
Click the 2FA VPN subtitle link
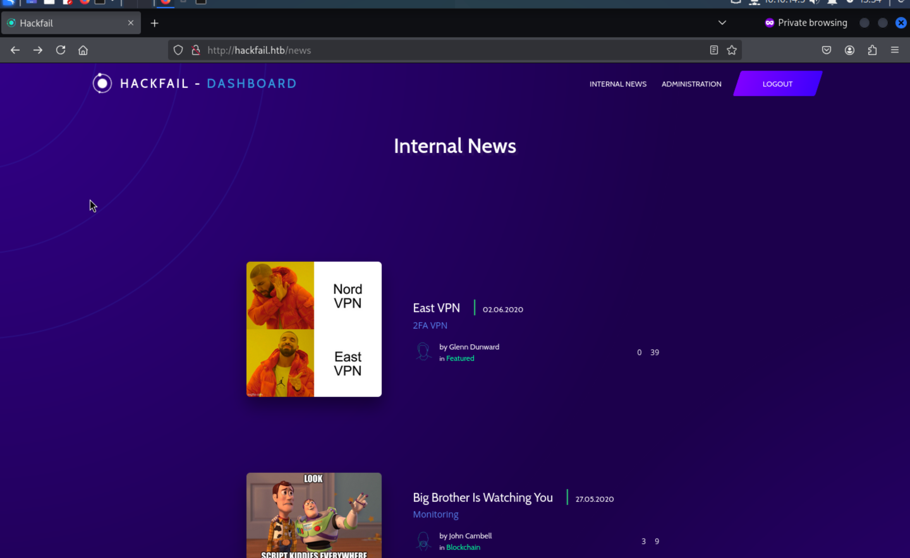[x=430, y=325]
